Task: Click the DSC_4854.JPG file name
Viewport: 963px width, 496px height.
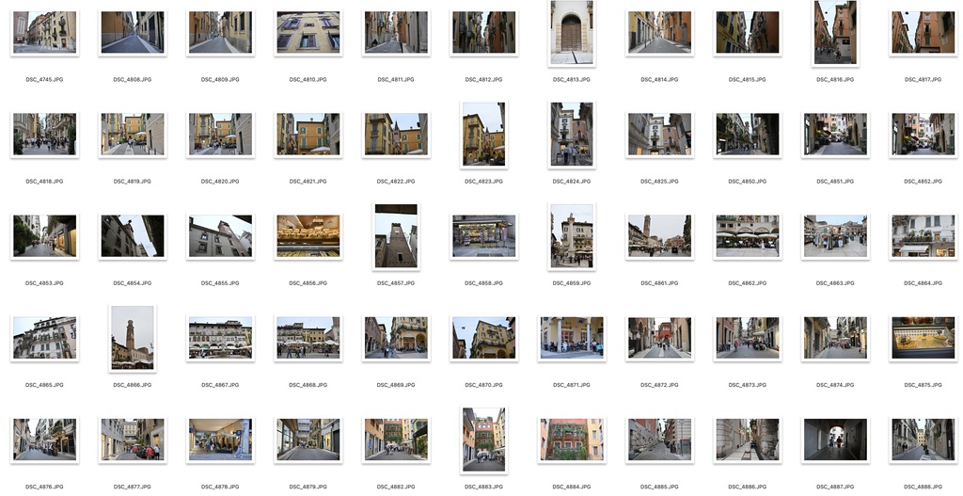Action: pyautogui.click(x=132, y=283)
